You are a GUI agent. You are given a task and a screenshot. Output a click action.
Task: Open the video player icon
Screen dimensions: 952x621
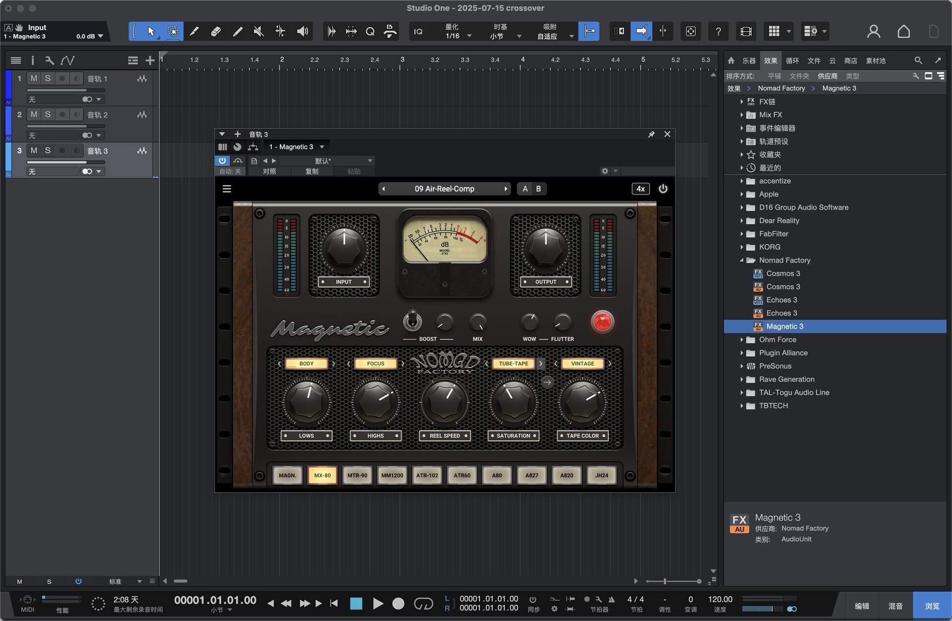(x=746, y=32)
